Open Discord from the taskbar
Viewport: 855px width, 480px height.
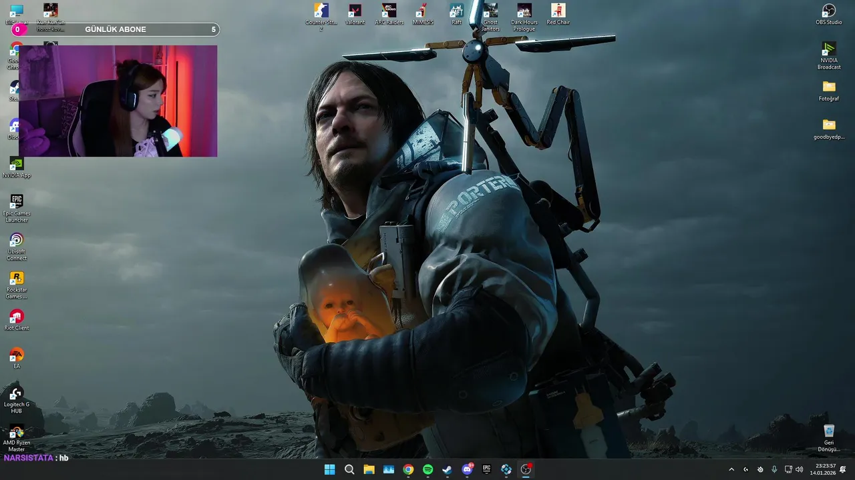[467, 469]
